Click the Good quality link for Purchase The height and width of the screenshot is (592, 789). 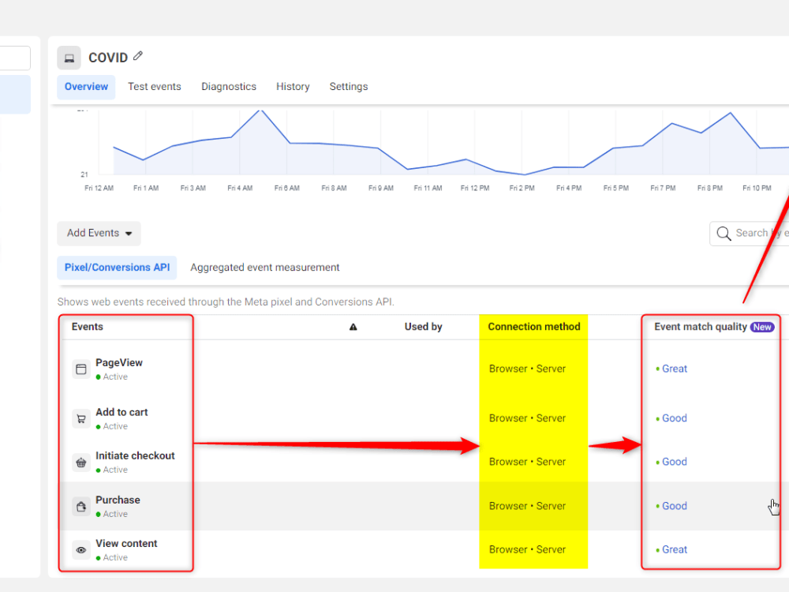675,506
